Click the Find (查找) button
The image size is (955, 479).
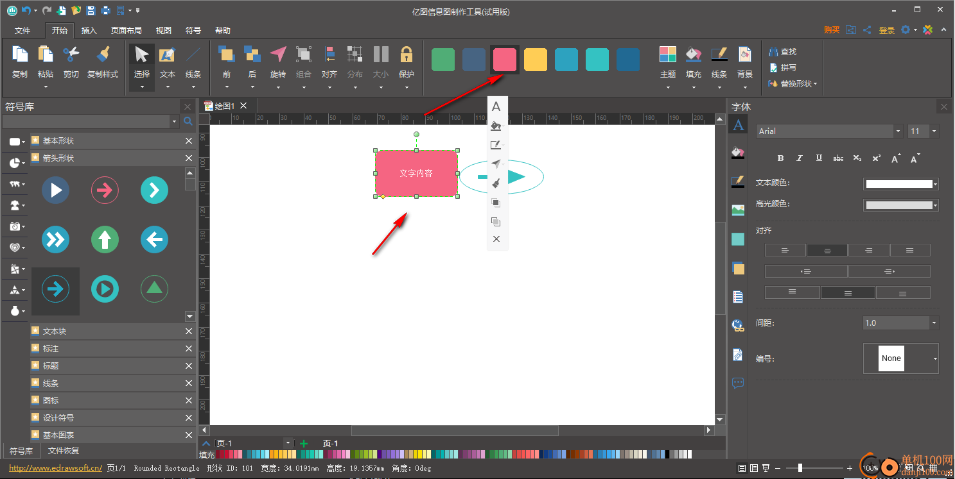pyautogui.click(x=783, y=52)
